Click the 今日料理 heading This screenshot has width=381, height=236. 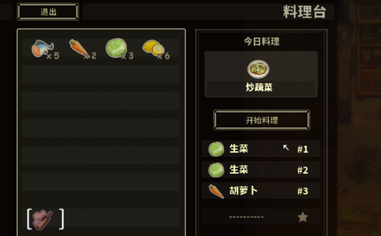[262, 41]
